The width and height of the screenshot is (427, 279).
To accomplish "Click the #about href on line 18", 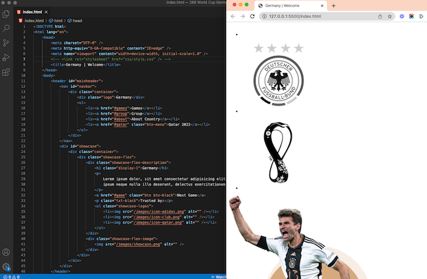I will tap(120, 119).
